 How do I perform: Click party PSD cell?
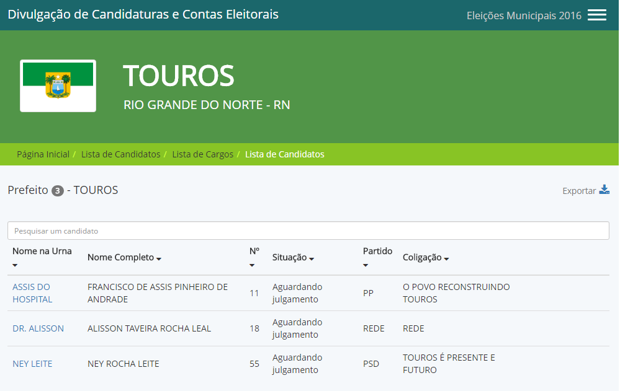click(x=371, y=364)
